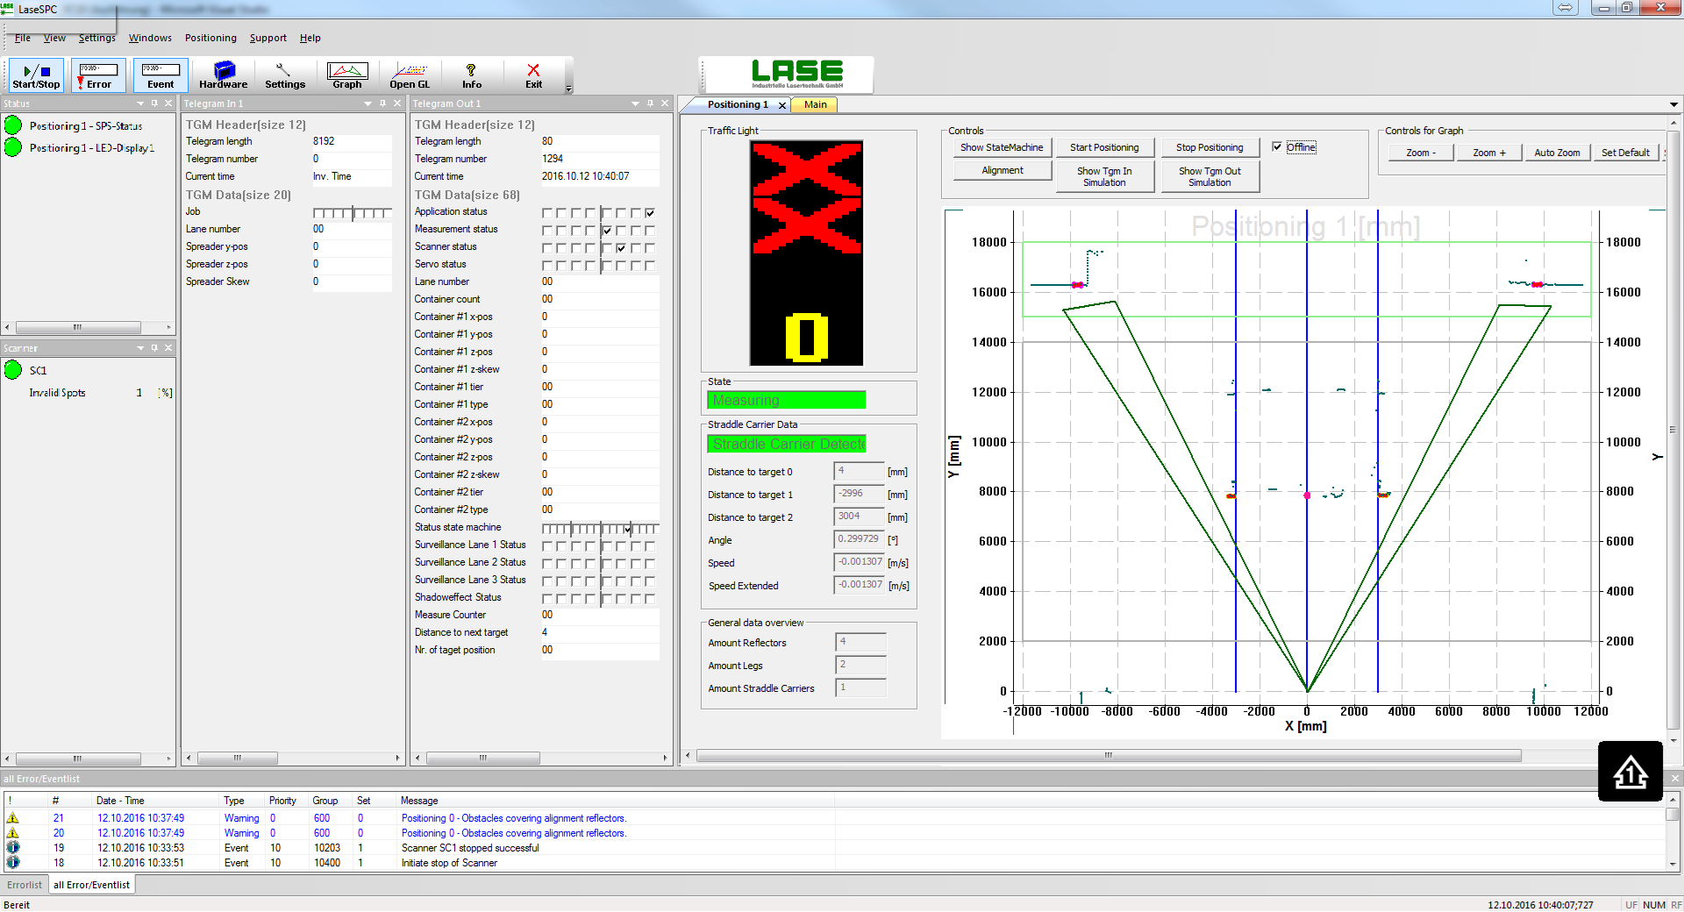Click the Auto Zoom button

coord(1557,152)
